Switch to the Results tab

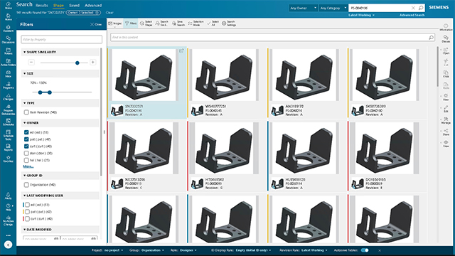[41, 6]
